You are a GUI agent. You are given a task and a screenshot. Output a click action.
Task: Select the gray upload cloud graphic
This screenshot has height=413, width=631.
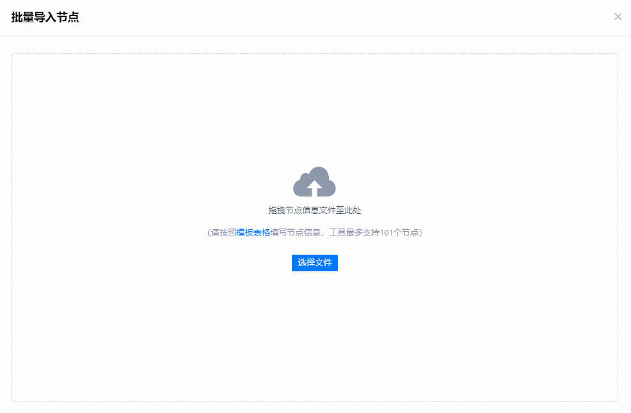point(314,182)
